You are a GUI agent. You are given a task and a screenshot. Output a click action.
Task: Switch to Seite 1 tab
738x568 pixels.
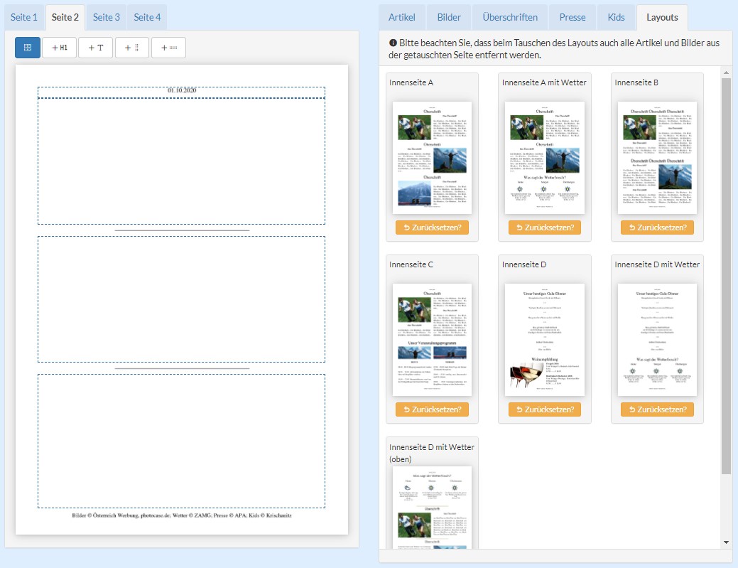(23, 17)
